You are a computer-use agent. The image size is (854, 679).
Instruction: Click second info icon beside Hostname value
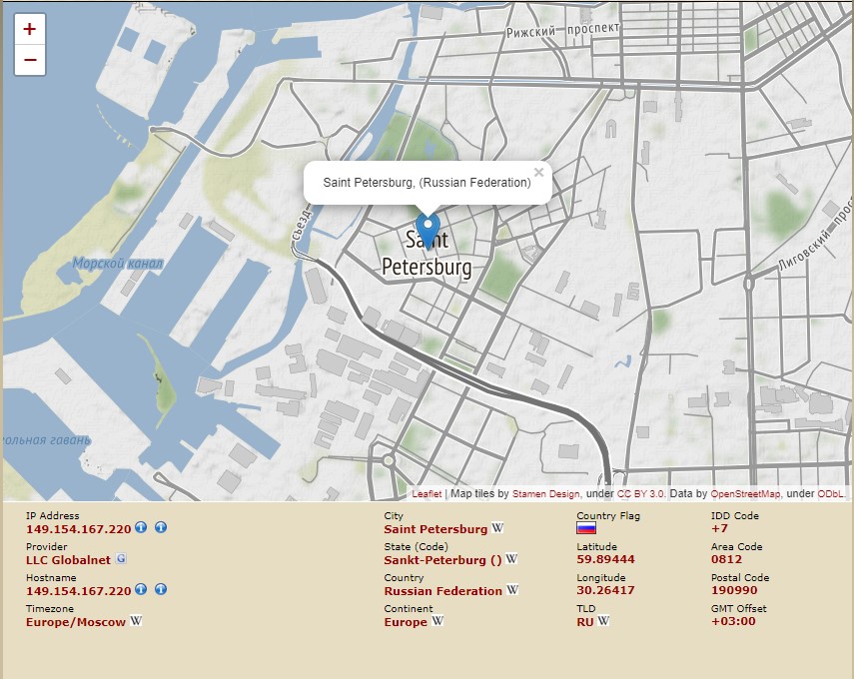161,590
